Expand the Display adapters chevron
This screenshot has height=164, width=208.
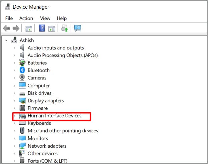coord(14,101)
